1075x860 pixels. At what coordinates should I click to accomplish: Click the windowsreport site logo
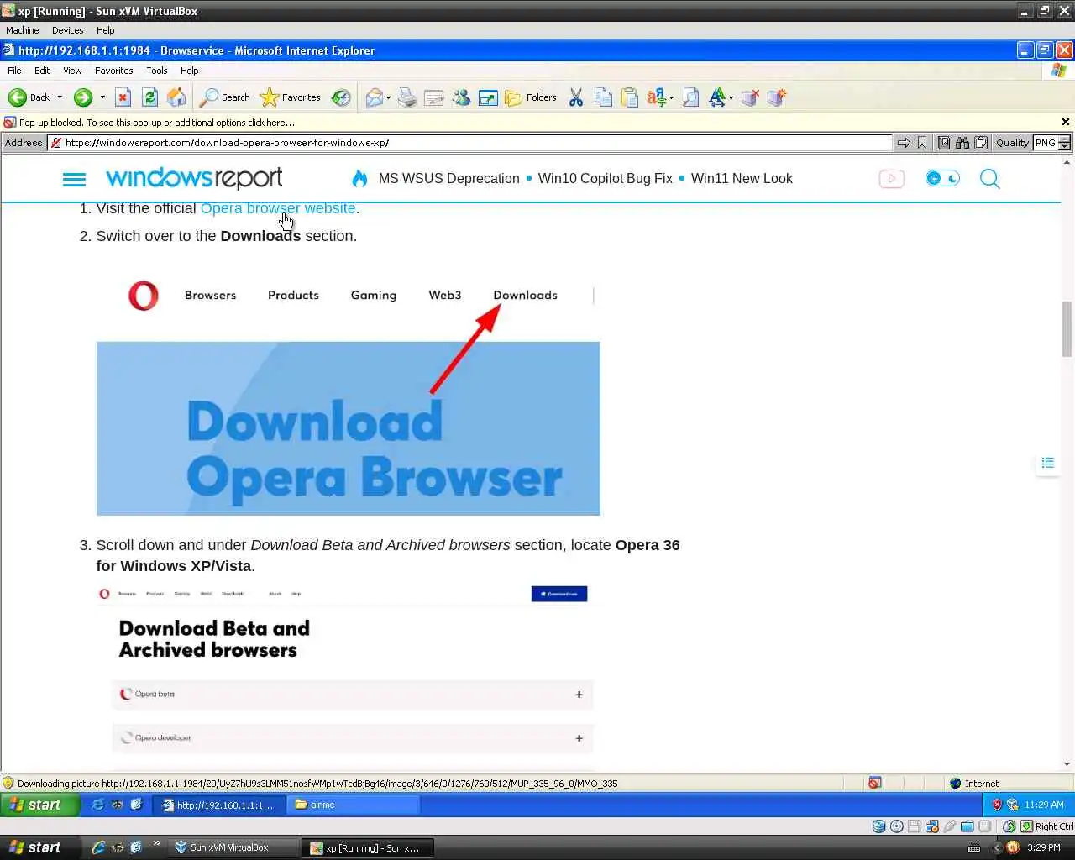pyautogui.click(x=194, y=178)
